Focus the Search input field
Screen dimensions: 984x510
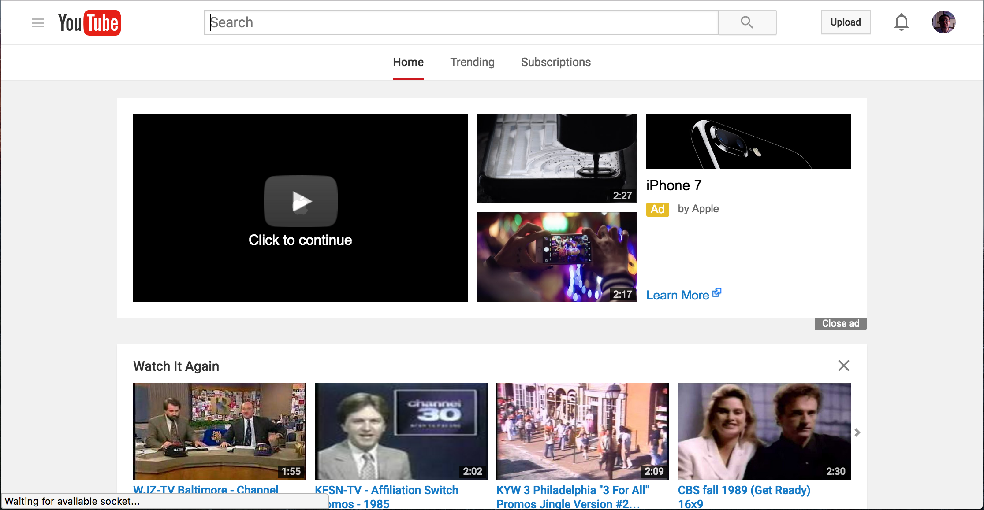461,22
